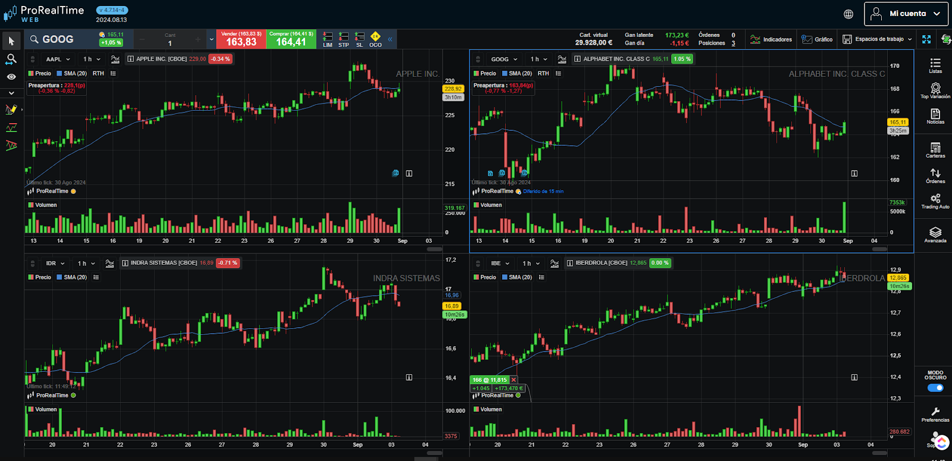
Task: Open the drawing pencil tool in left toolbar
Action: [11, 110]
